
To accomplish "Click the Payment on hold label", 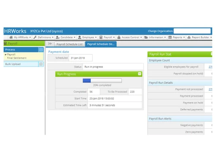I will pos(193,103).
